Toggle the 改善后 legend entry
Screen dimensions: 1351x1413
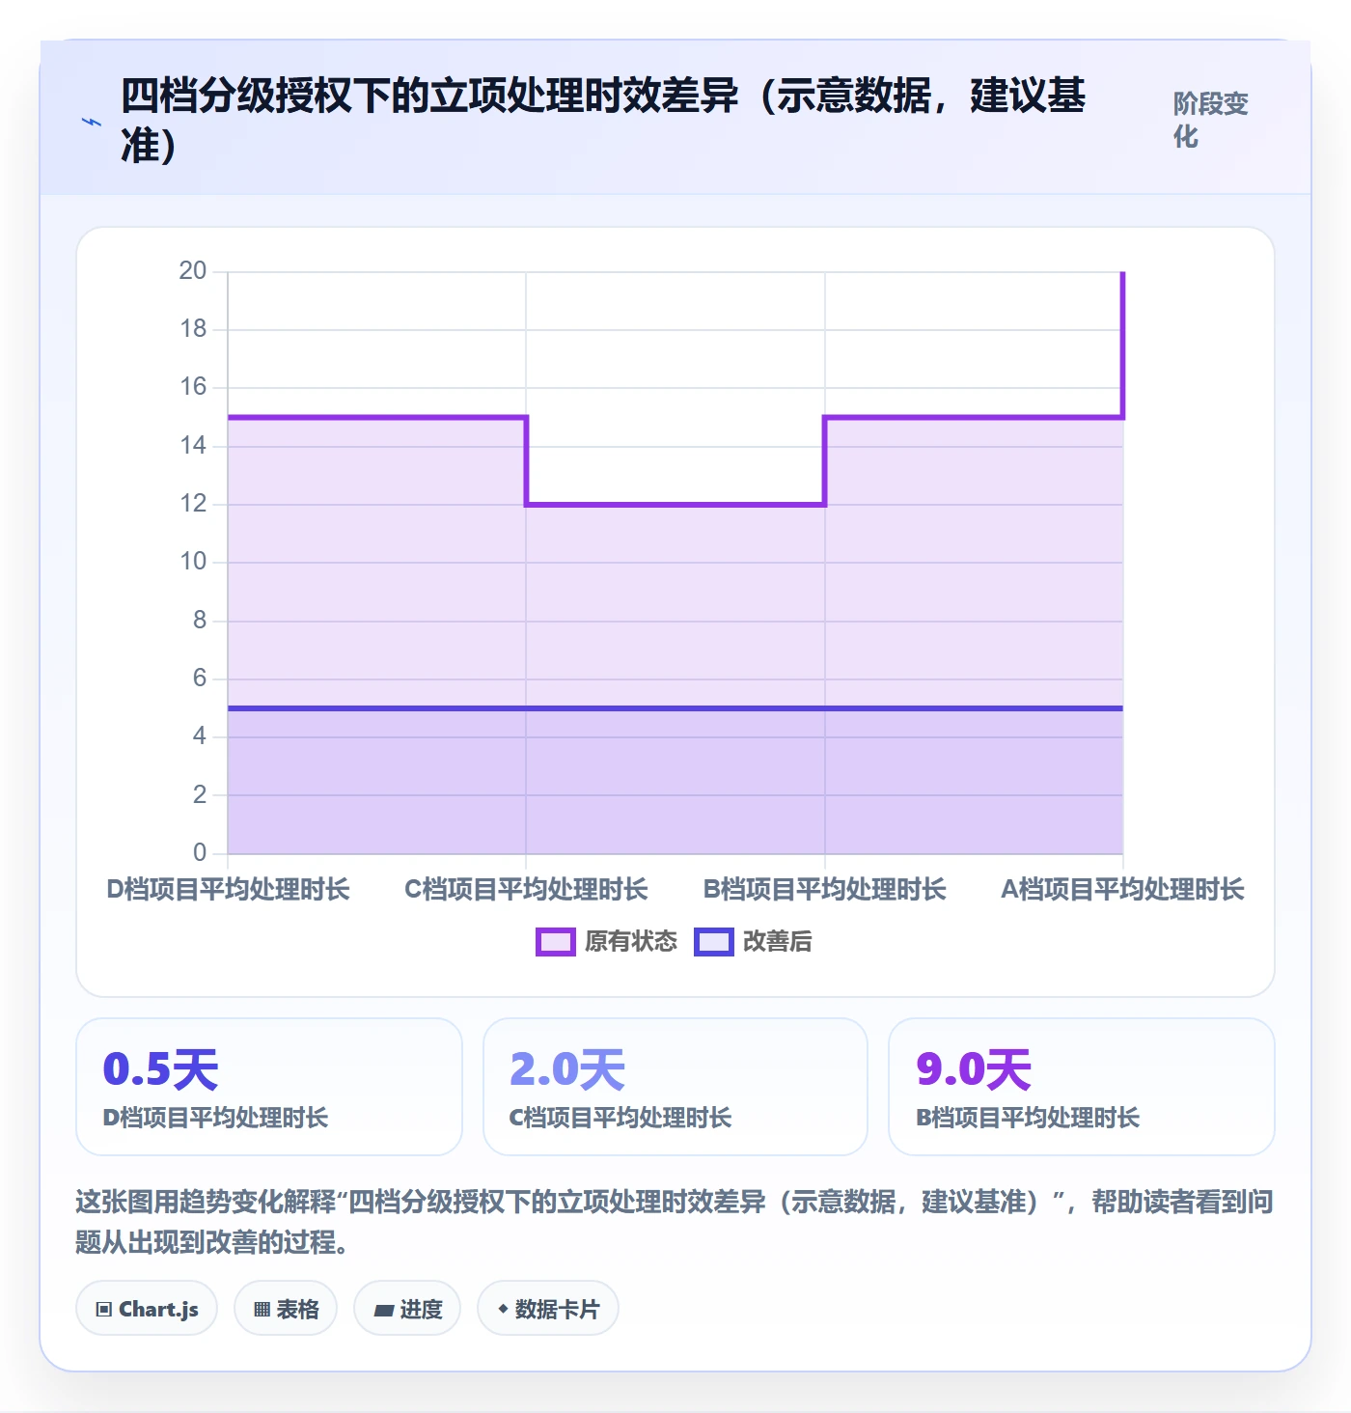click(754, 941)
